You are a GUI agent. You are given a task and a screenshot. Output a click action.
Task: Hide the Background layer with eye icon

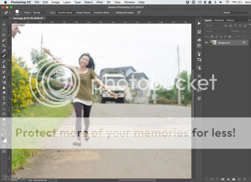206,43
